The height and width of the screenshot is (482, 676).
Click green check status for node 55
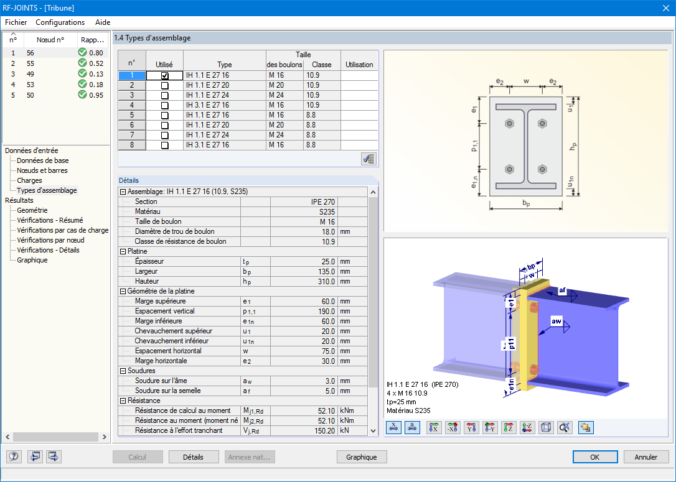82,63
